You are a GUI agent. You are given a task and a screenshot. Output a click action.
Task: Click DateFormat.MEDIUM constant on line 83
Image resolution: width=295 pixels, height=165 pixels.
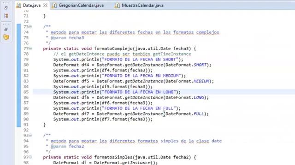pyautogui.click(x=187, y=81)
